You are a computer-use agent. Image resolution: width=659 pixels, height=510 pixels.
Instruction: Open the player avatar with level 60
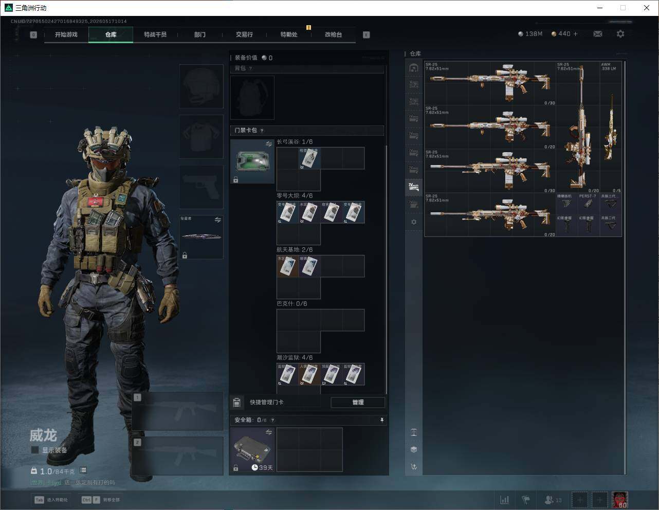tap(619, 500)
